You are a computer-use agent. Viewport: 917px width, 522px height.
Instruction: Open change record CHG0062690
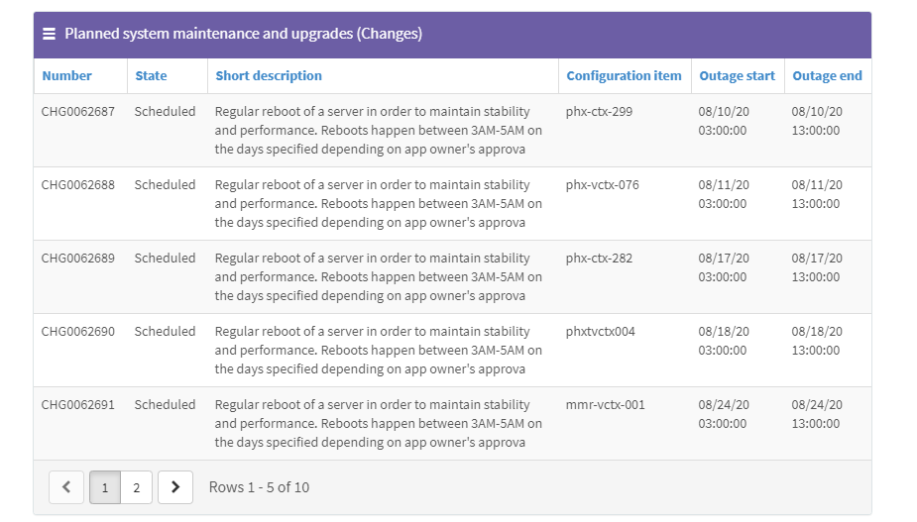(x=77, y=332)
